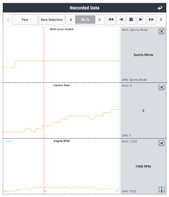Show next toolbar items with right chevron
169x197 pixels.
(x=161, y=20)
